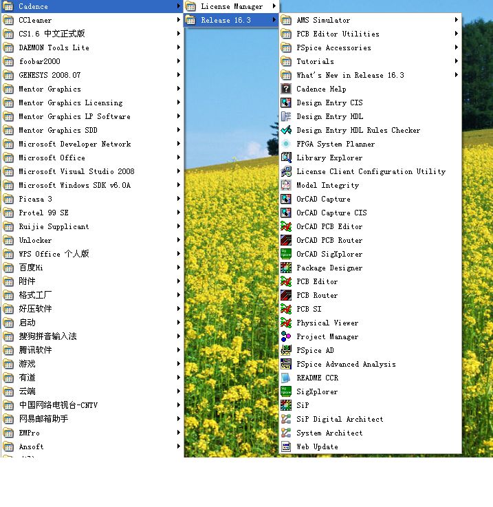The width and height of the screenshot is (493, 507).
Task: Click the PSpice Advanced Analysis icon
Action: tap(286, 364)
